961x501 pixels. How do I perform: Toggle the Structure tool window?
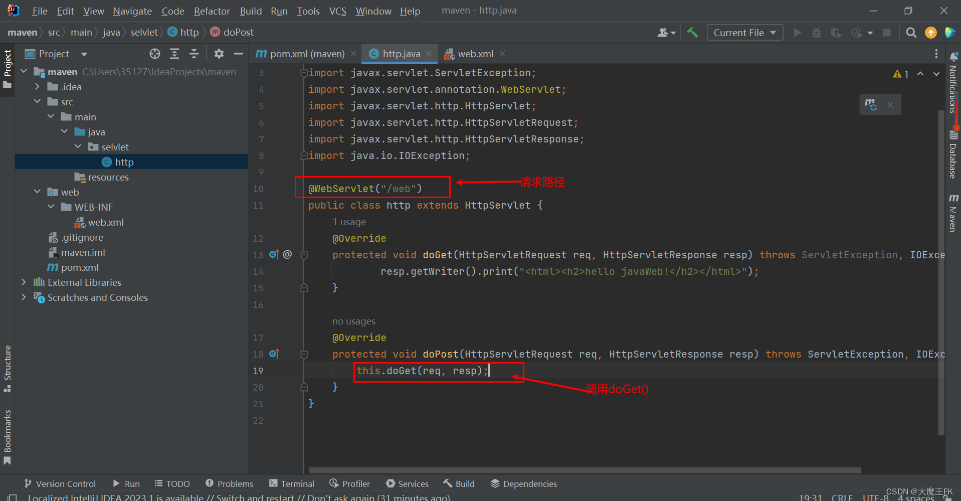pos(8,369)
